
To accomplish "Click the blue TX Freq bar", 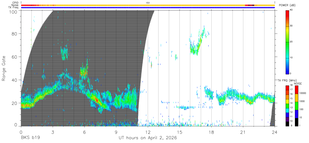I will tap(148, 8).
